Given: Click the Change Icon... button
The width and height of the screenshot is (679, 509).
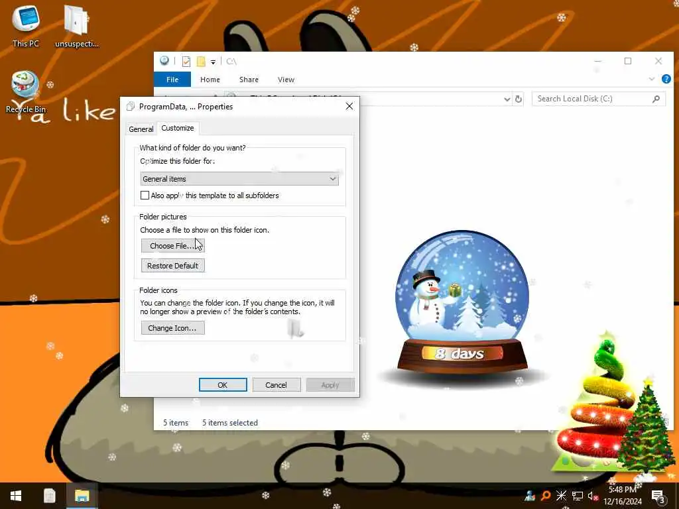Looking at the screenshot, I should tap(173, 328).
